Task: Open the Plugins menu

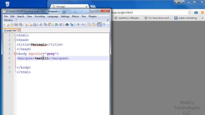Action: point(93,16)
